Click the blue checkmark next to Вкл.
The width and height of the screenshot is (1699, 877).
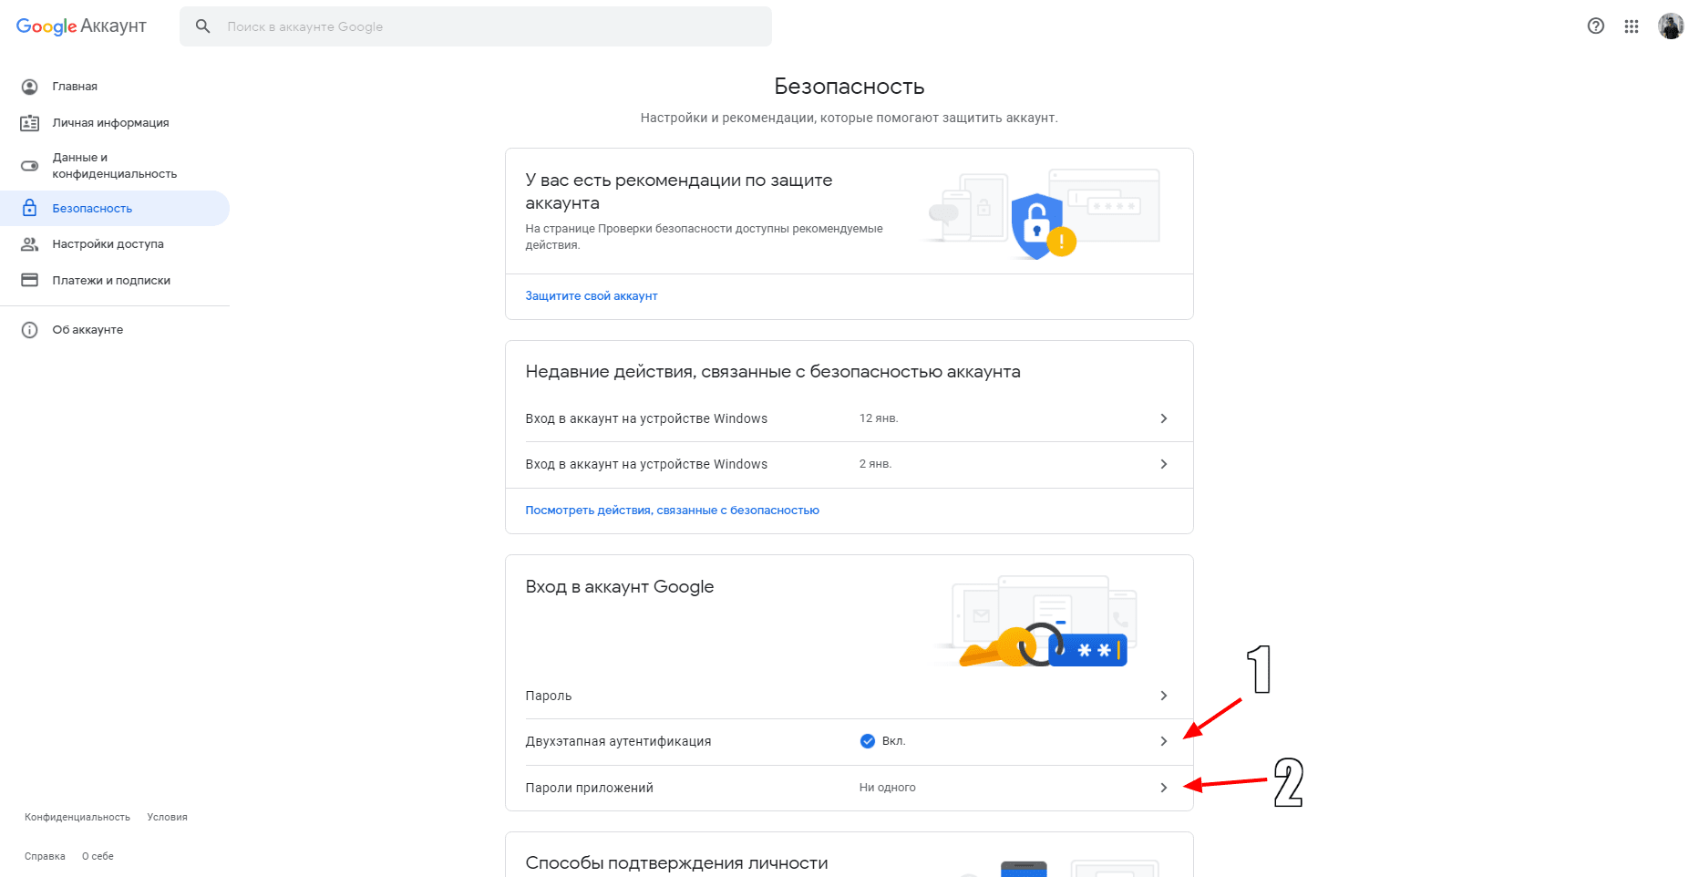868,741
